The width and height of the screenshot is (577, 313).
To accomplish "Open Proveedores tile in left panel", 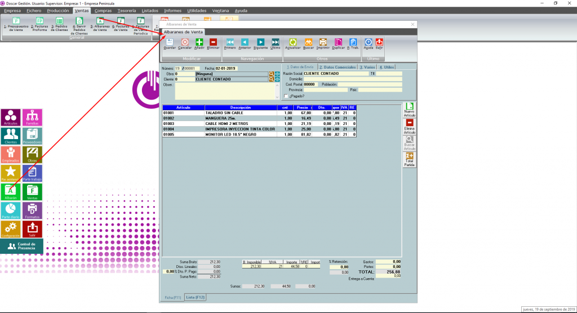I will [32, 136].
